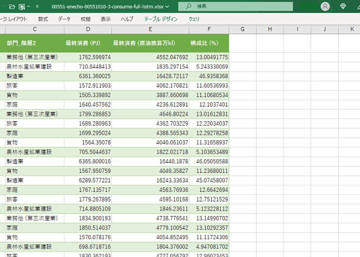Screen dimensions: 360x257
Task: Select cell with value 4388.565343
Action: pyautogui.click(x=150, y=133)
